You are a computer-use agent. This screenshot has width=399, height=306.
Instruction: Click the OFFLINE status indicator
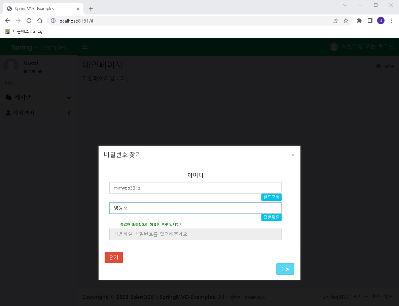(33, 72)
